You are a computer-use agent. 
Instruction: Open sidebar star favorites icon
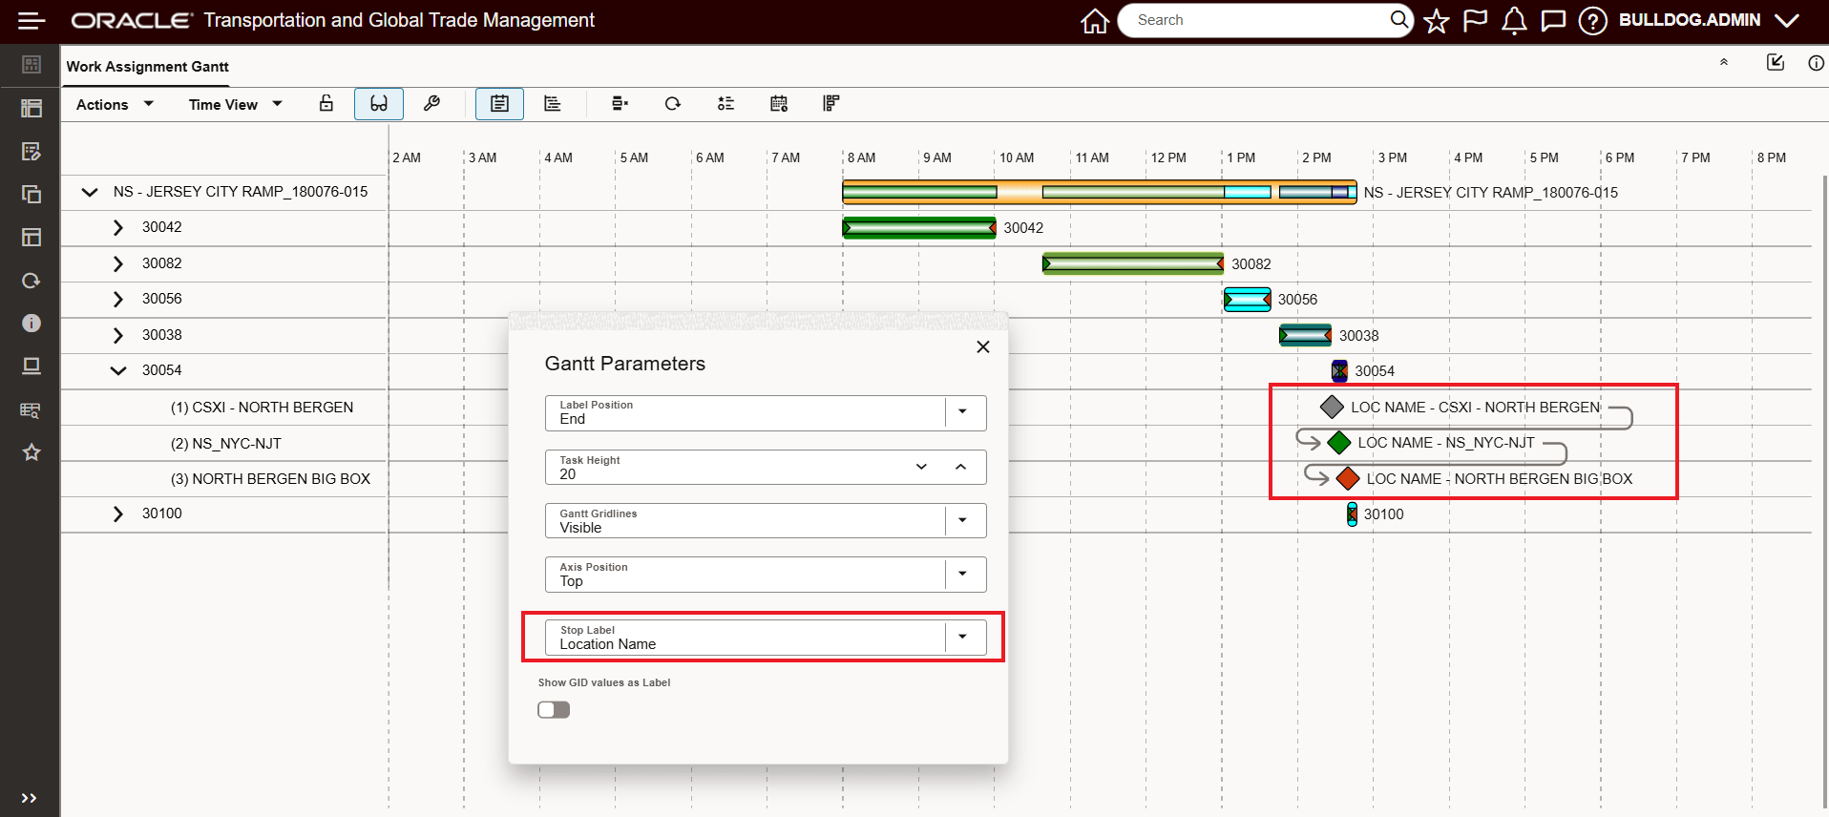[32, 452]
